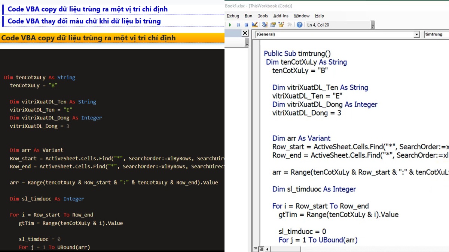Click 'Dim arr As Variant' in VBA editor
Viewport: 449px width, 252px height.
[301, 138]
